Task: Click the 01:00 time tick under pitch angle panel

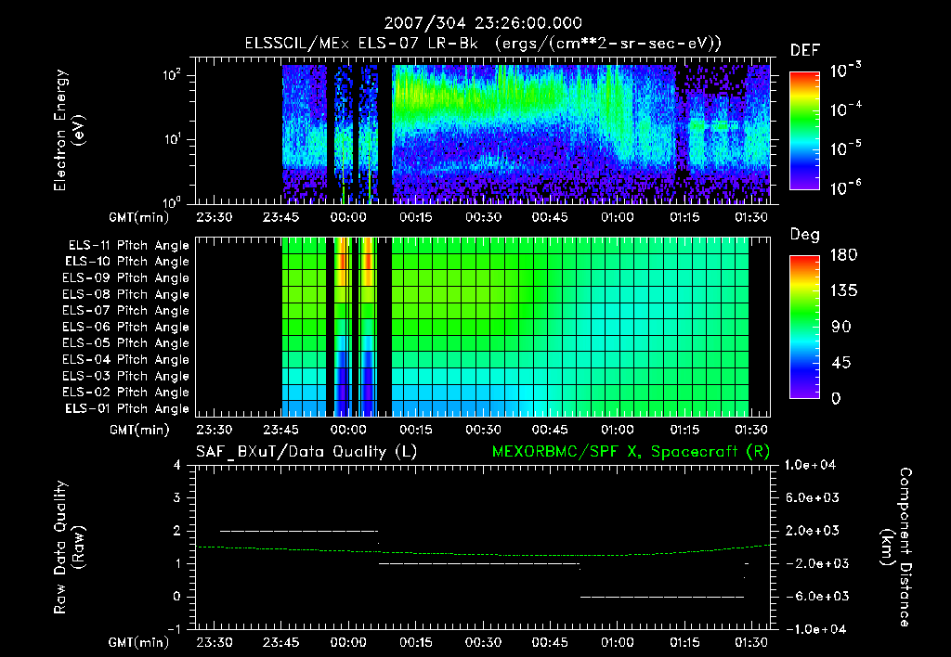Action: tap(617, 430)
